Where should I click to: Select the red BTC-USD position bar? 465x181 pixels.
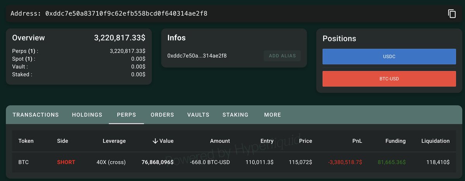[389, 79]
